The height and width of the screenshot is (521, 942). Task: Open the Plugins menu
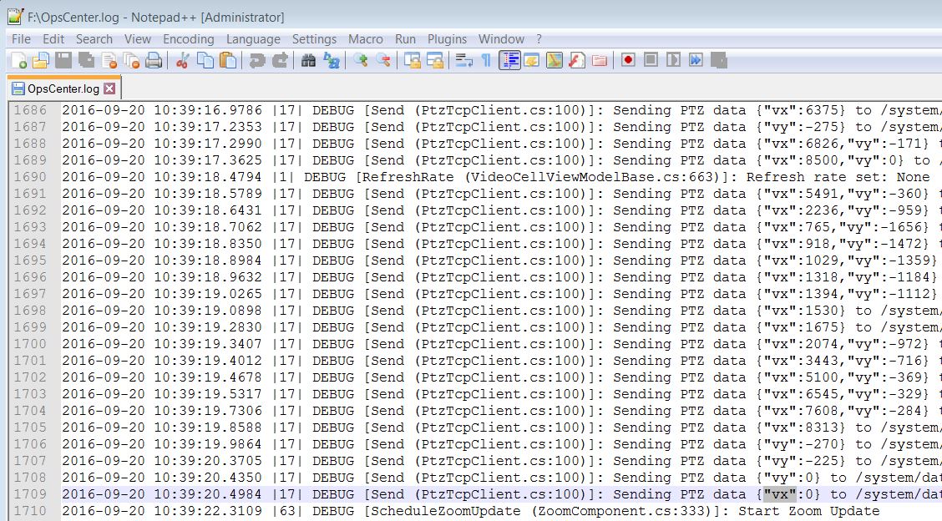pyautogui.click(x=447, y=38)
